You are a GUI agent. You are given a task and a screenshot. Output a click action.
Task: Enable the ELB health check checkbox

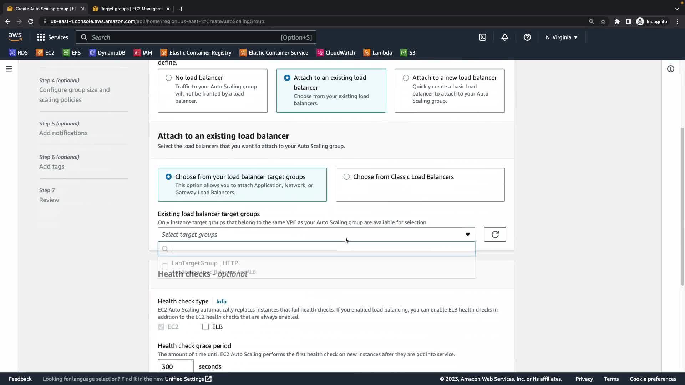click(205, 327)
